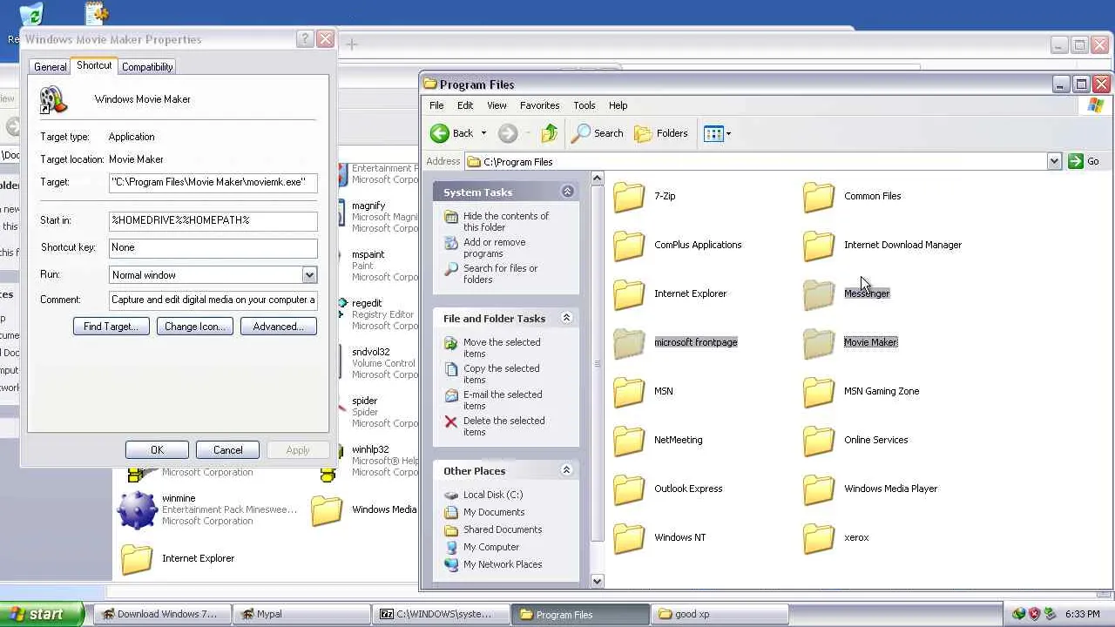Image resolution: width=1115 pixels, height=627 pixels.
Task: Open the View menu
Action: tap(497, 105)
